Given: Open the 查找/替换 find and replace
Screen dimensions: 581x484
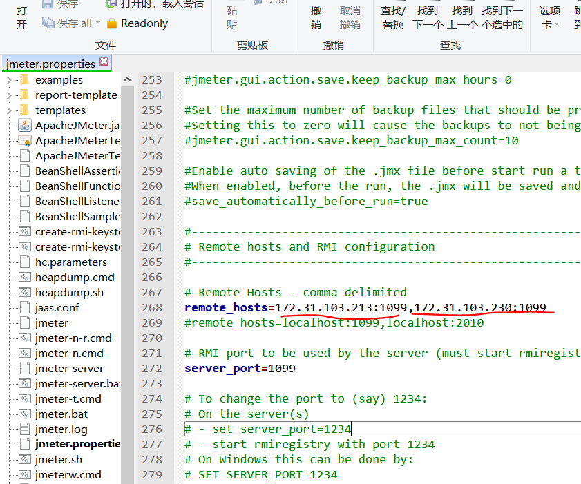Looking at the screenshot, I should click(393, 17).
